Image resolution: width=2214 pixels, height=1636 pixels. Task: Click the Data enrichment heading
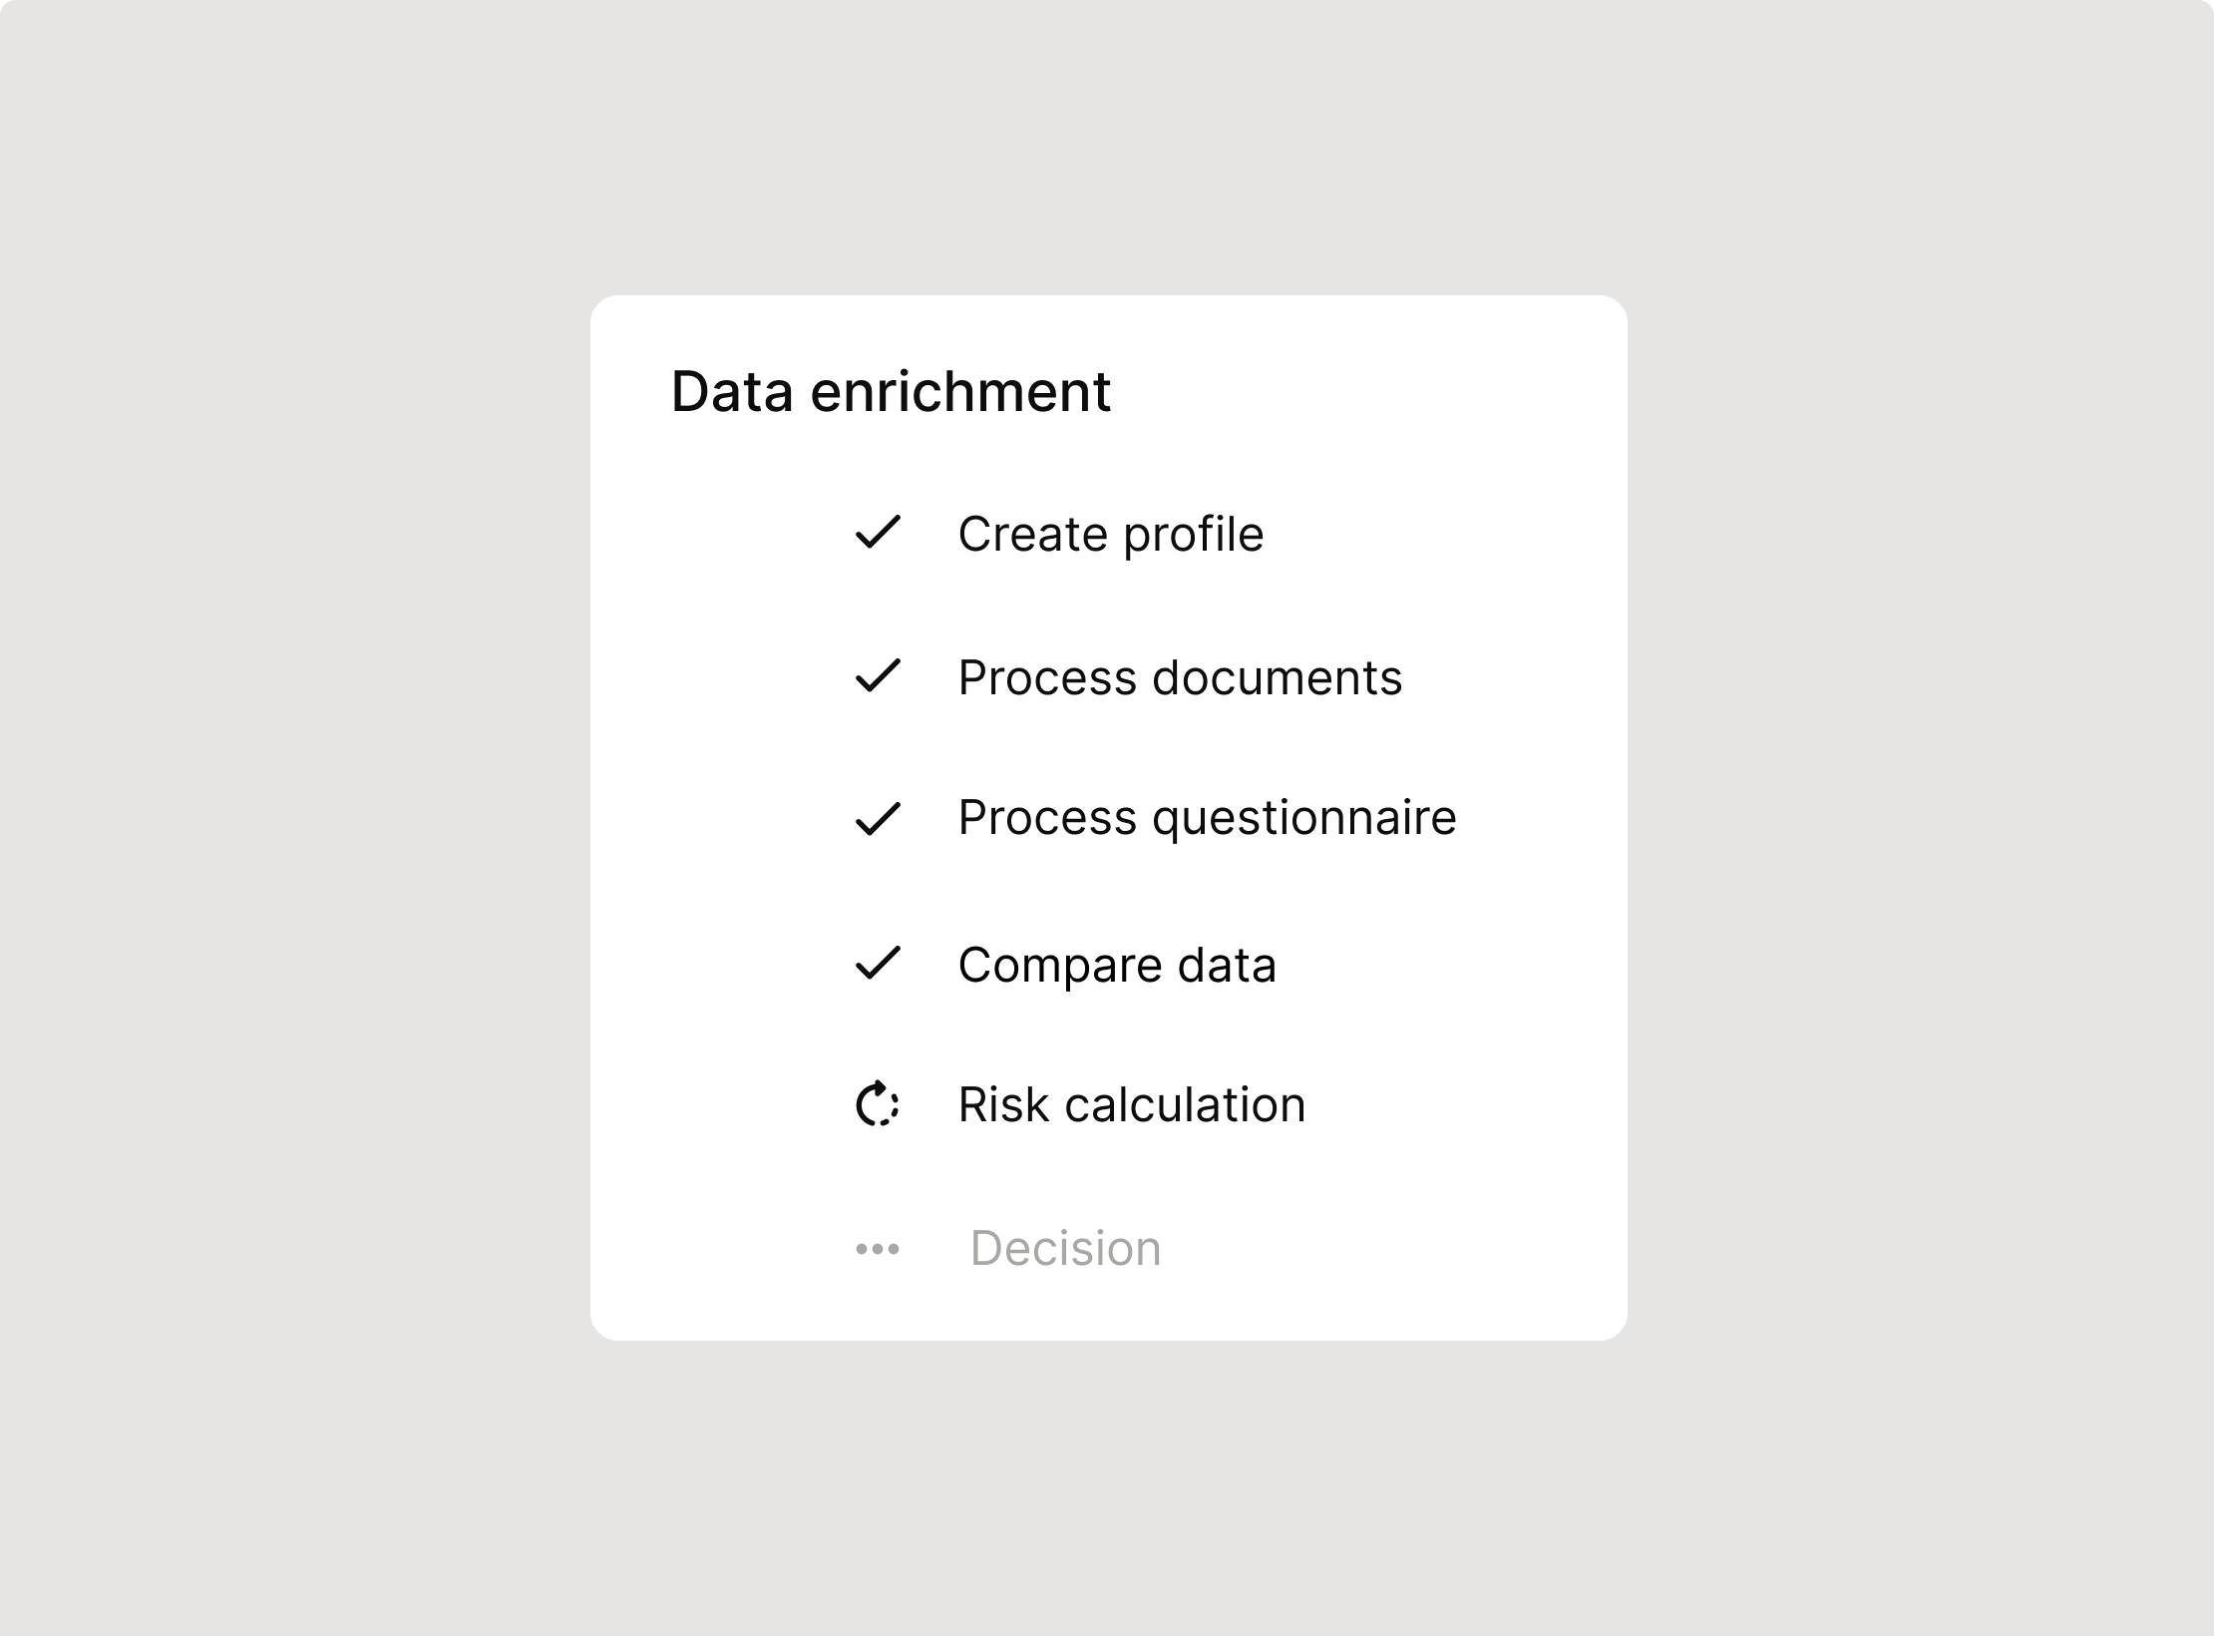coord(891,391)
